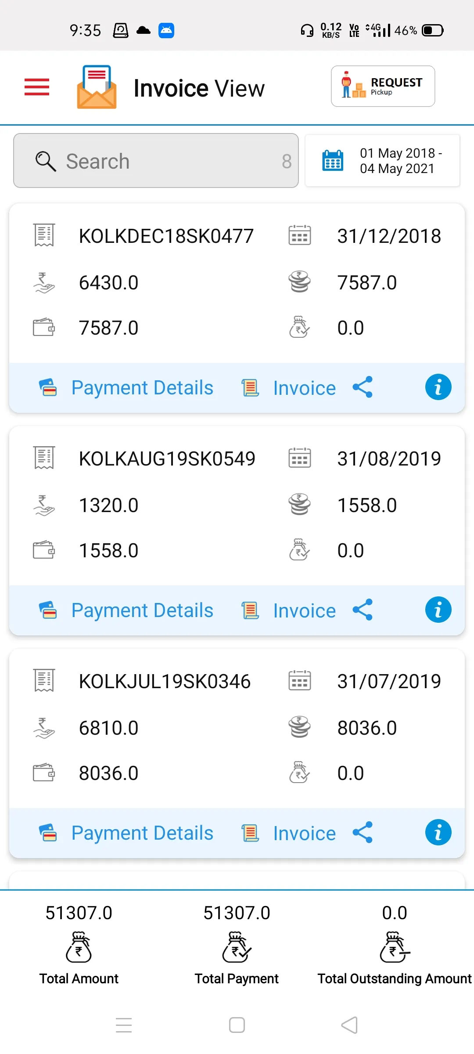Share invoice KOLKAUG19SK0549
Image resolution: width=474 pixels, height=1054 pixels.
click(363, 610)
